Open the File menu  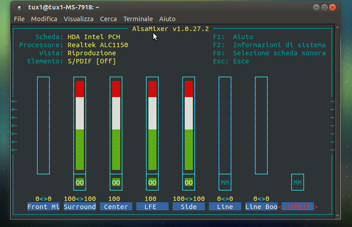click(x=19, y=19)
